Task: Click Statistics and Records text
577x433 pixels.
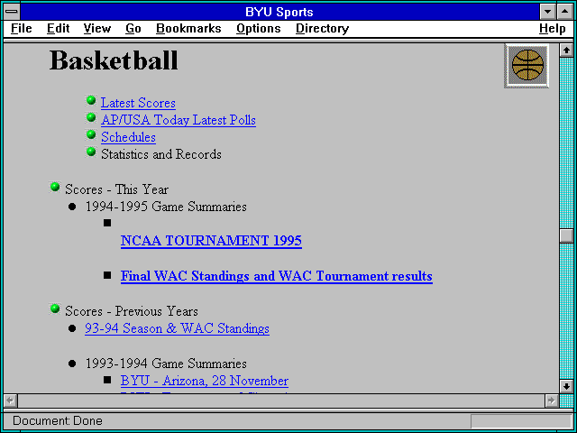Action: click(x=161, y=154)
